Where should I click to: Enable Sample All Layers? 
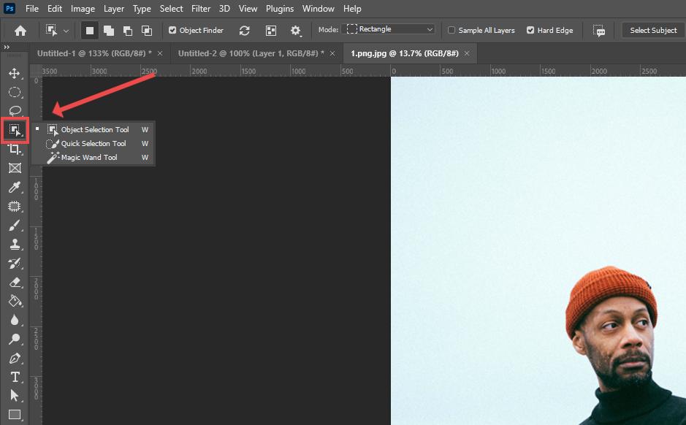click(x=451, y=30)
